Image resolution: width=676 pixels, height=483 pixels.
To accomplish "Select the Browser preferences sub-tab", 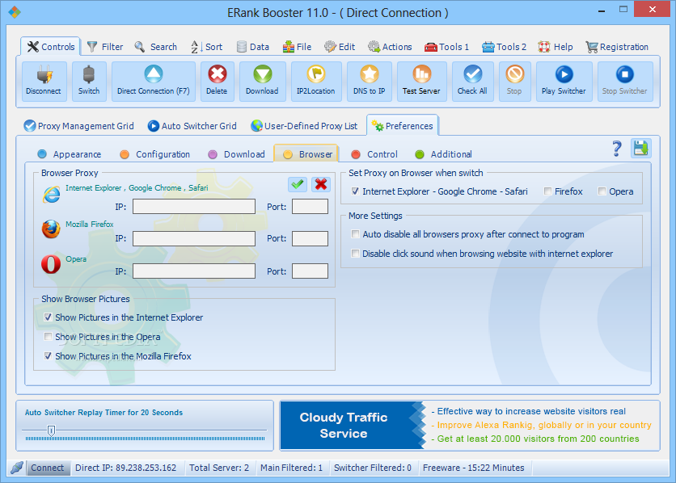I will 306,154.
